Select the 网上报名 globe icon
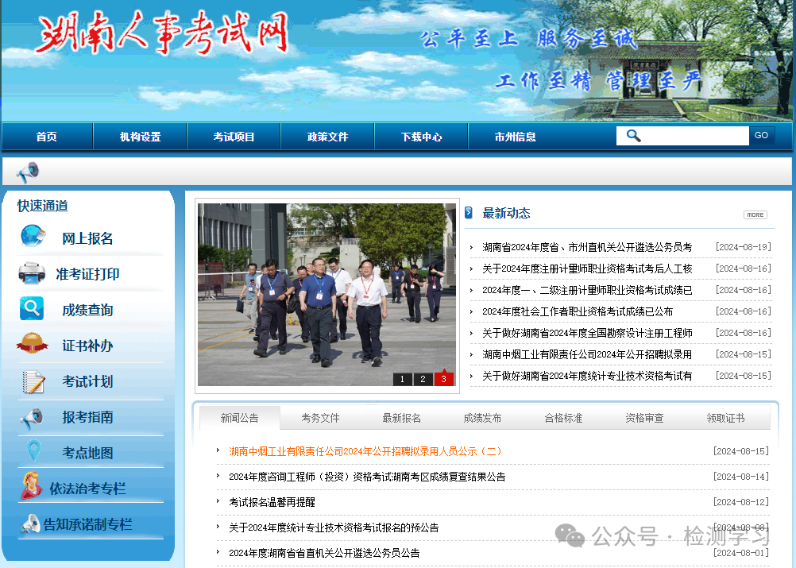This screenshot has height=568, width=796. [x=30, y=236]
